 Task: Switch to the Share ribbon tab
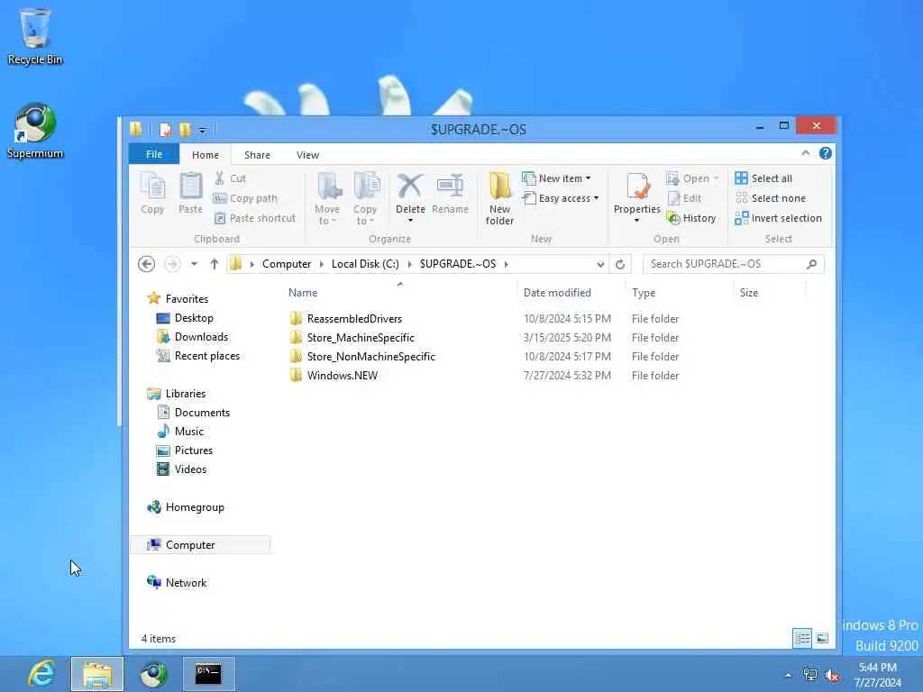point(257,155)
